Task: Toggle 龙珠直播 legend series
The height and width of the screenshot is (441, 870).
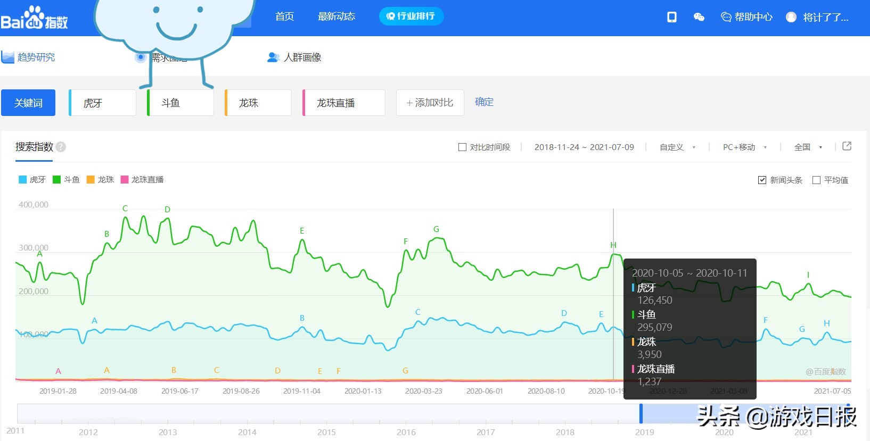Action: 142,179
